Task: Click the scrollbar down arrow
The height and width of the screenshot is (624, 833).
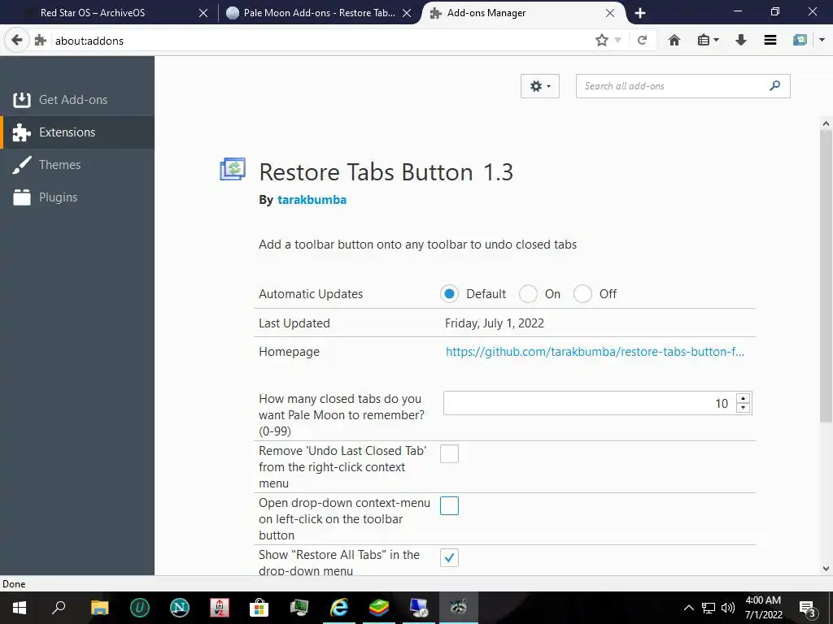Action: (x=826, y=569)
